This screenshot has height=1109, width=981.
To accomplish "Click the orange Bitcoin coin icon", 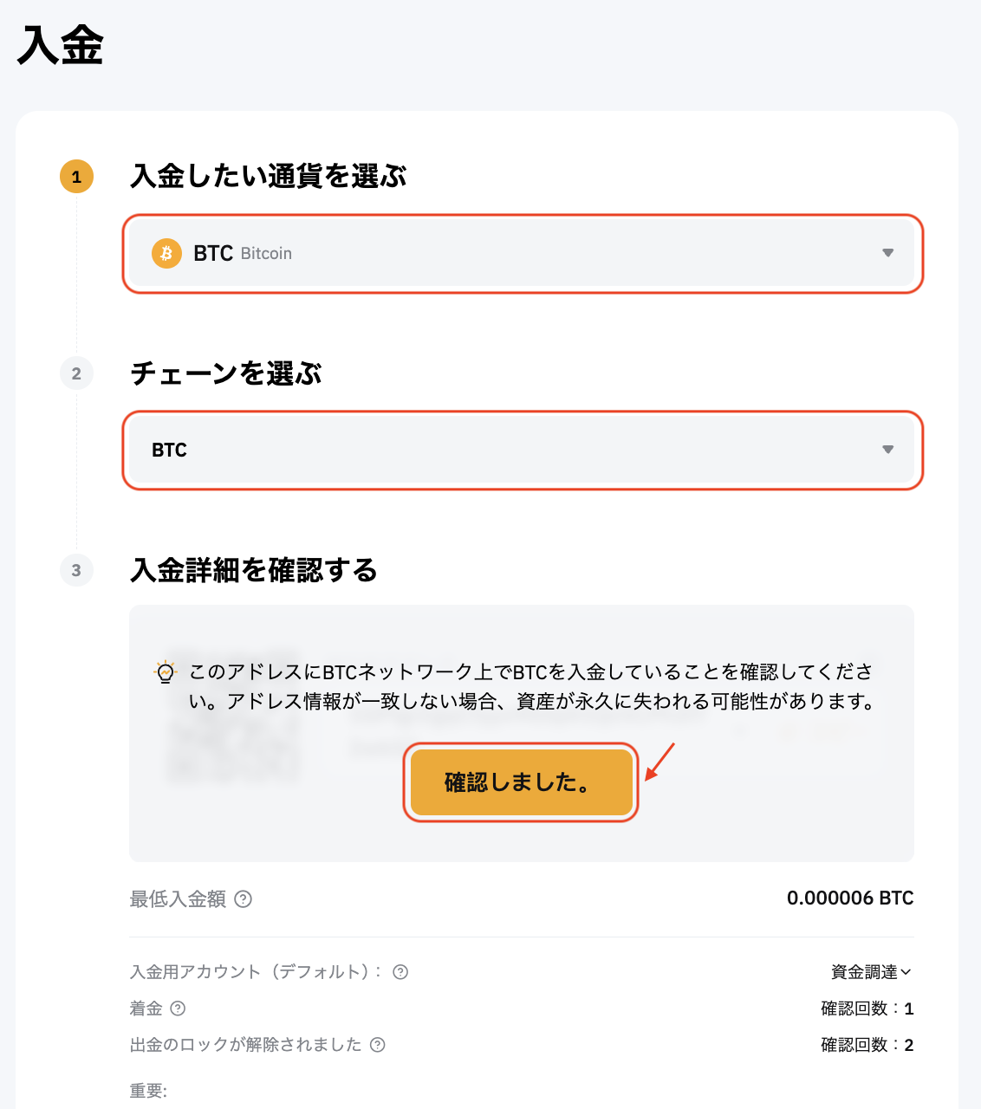I will click(166, 253).
